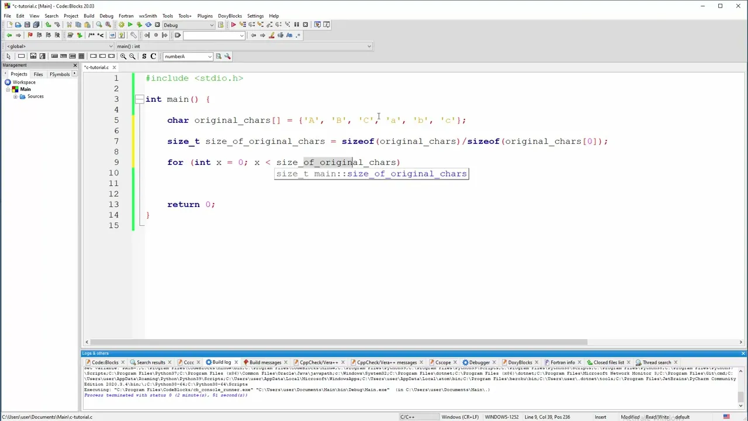
Task: Expand the Sources folder node
Action: click(15, 96)
